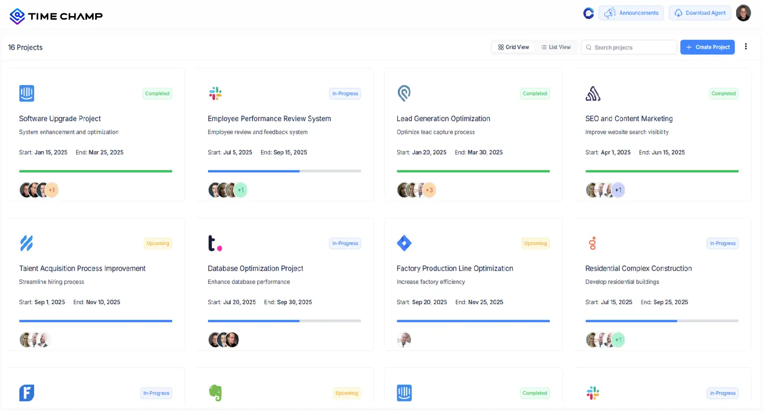Switch to Grid View
The width and height of the screenshot is (764, 411).
(x=513, y=47)
